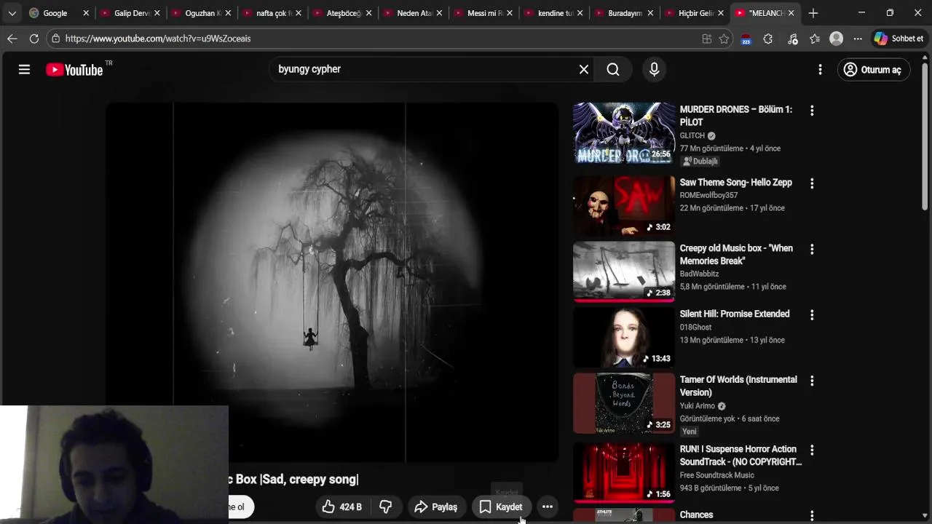Clear the search box text
Viewport: 932px width, 524px height.
(x=583, y=69)
